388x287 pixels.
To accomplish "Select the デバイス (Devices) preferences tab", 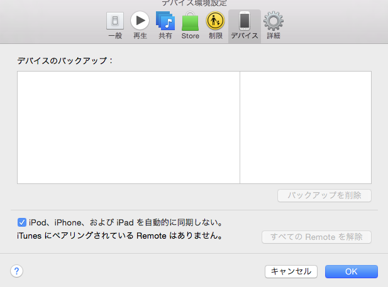I will (245, 26).
